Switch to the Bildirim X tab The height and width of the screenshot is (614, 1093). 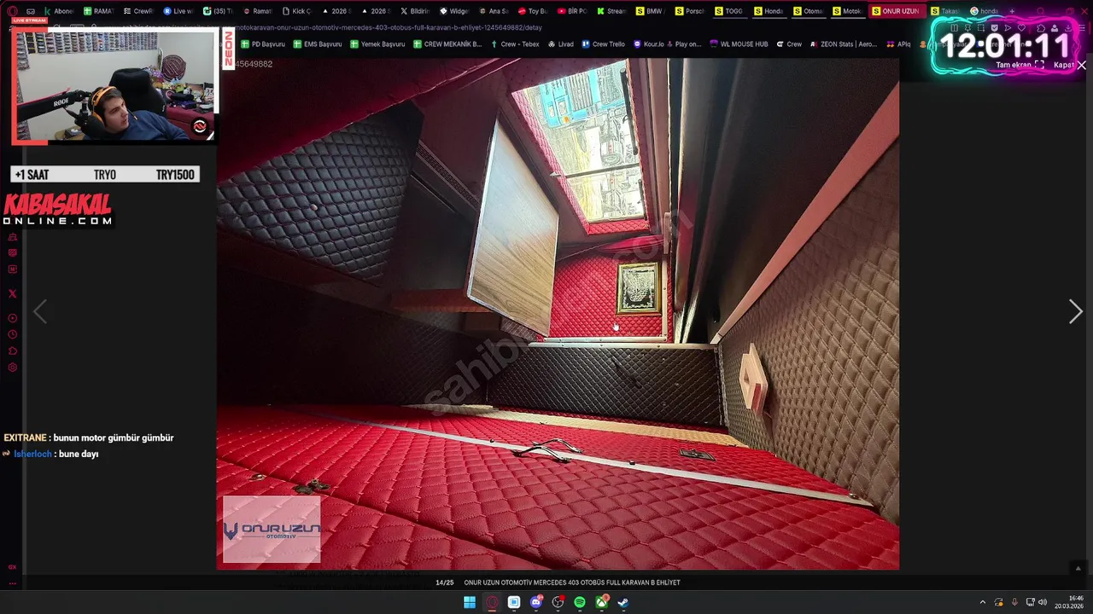tap(414, 11)
